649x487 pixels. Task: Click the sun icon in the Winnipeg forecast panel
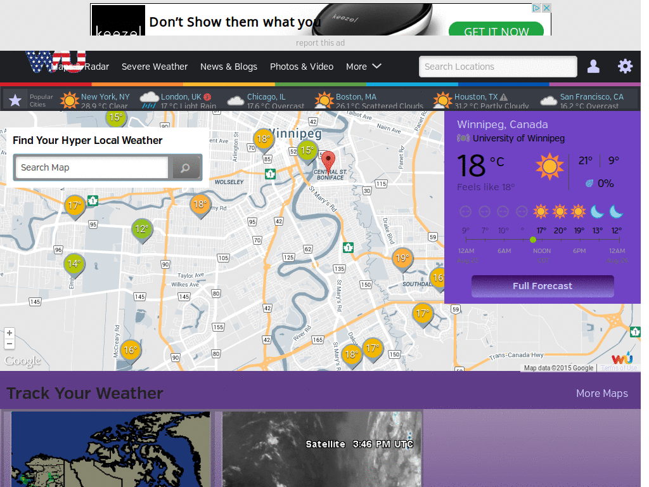coord(550,167)
